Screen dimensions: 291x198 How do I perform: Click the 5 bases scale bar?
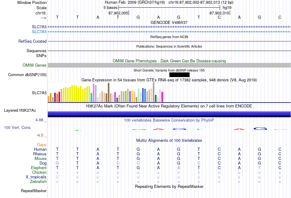pyautogui.click(x=169, y=8)
